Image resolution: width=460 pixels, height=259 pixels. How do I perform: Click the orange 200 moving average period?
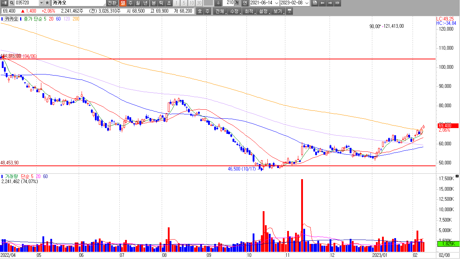point(75,19)
